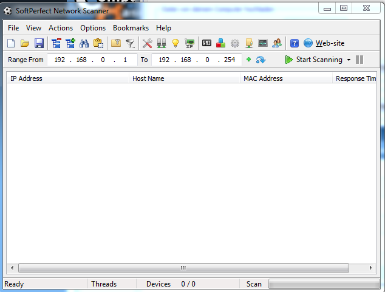
Task: Click the Scan progress bar in status bar
Action: pos(324,284)
